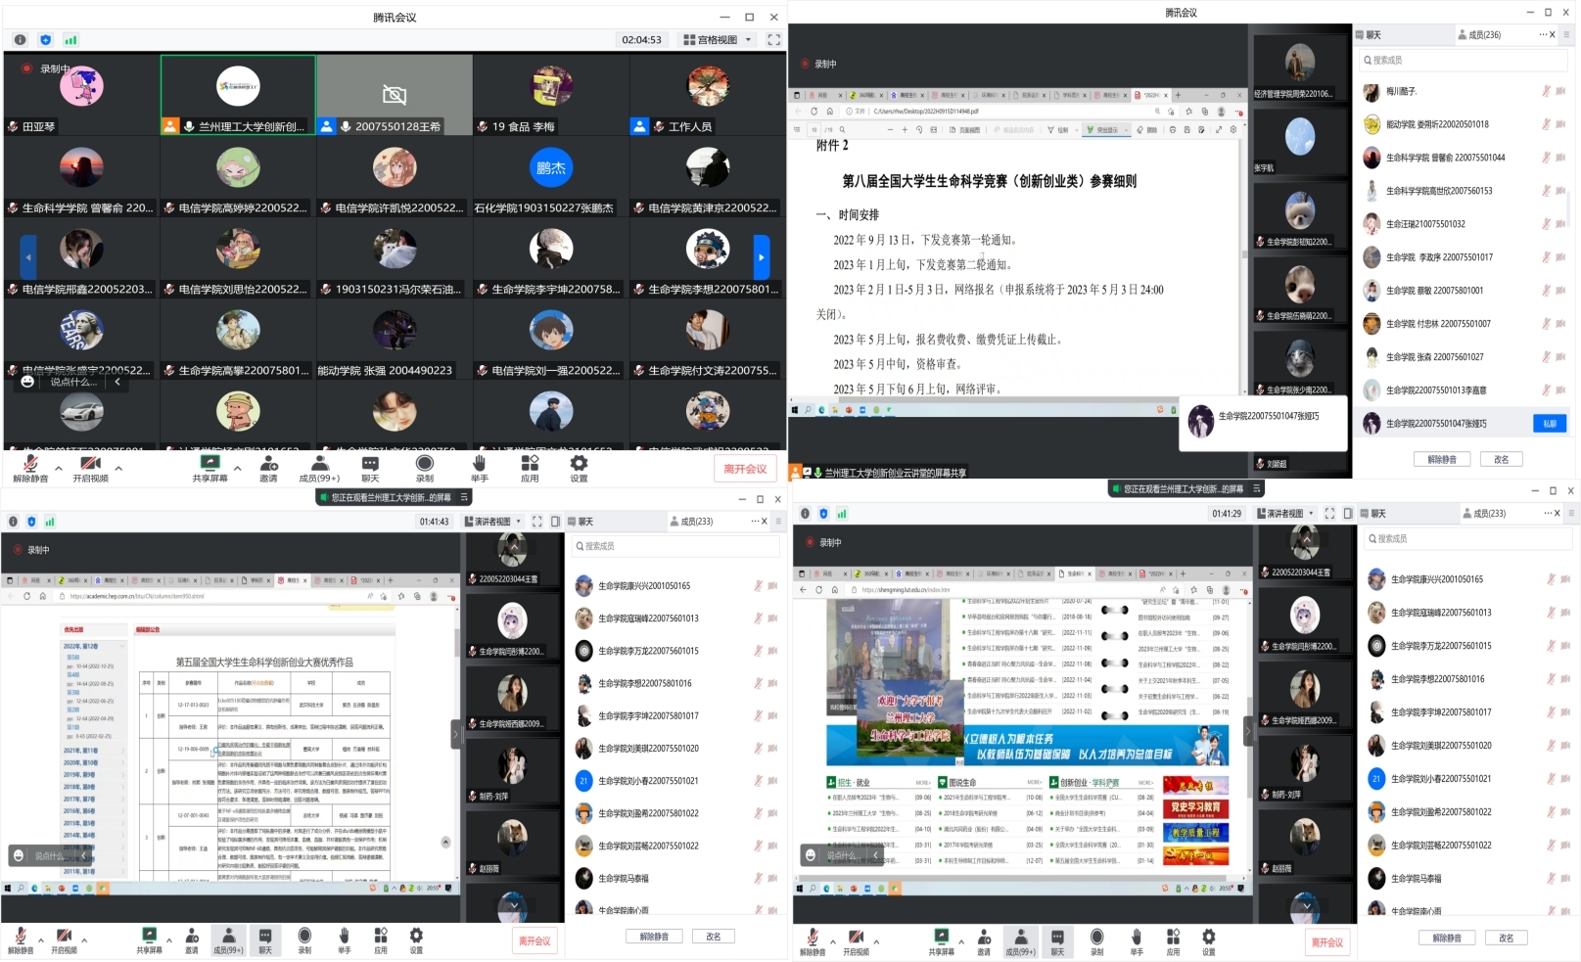Go to next participant page with blue right arrow
The height and width of the screenshot is (962, 1581).
click(761, 257)
